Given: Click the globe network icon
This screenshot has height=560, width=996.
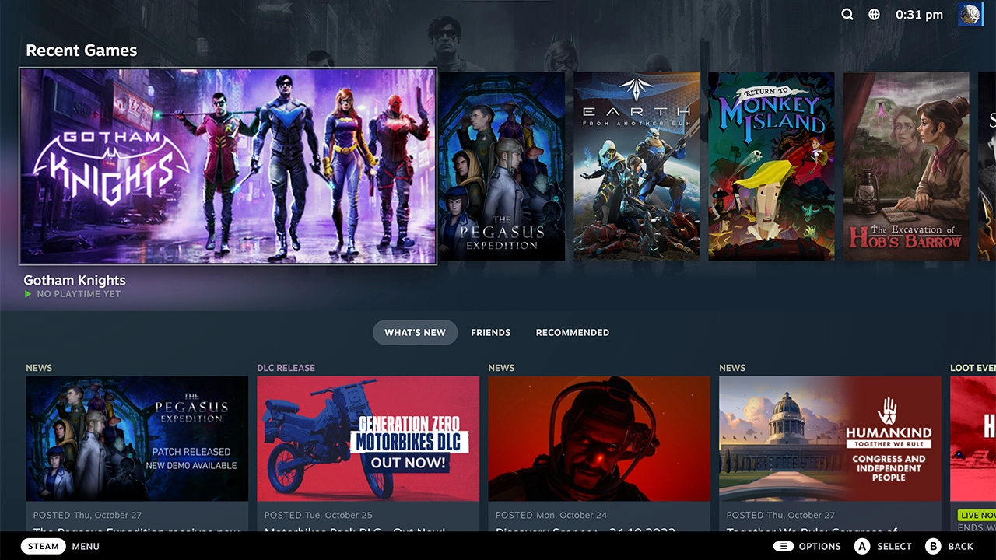Looking at the screenshot, I should pyautogui.click(x=874, y=15).
